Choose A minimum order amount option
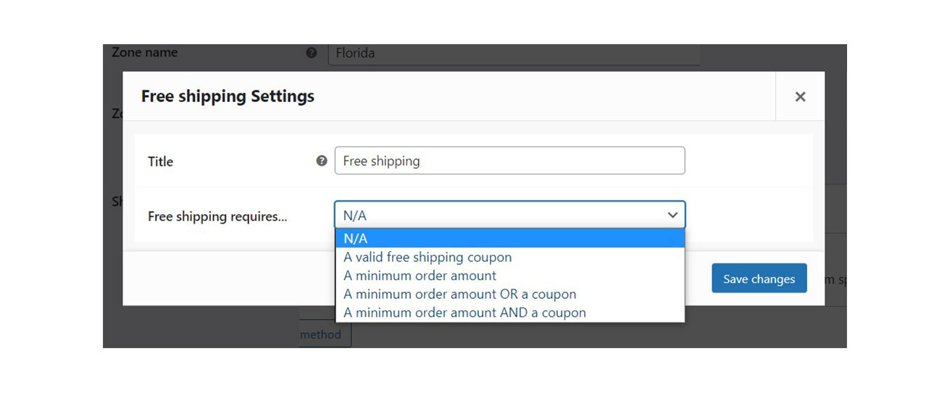942x401 pixels. (420, 276)
